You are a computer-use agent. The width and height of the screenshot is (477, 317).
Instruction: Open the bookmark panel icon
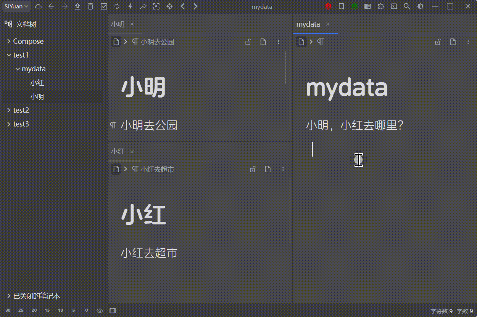[341, 6]
